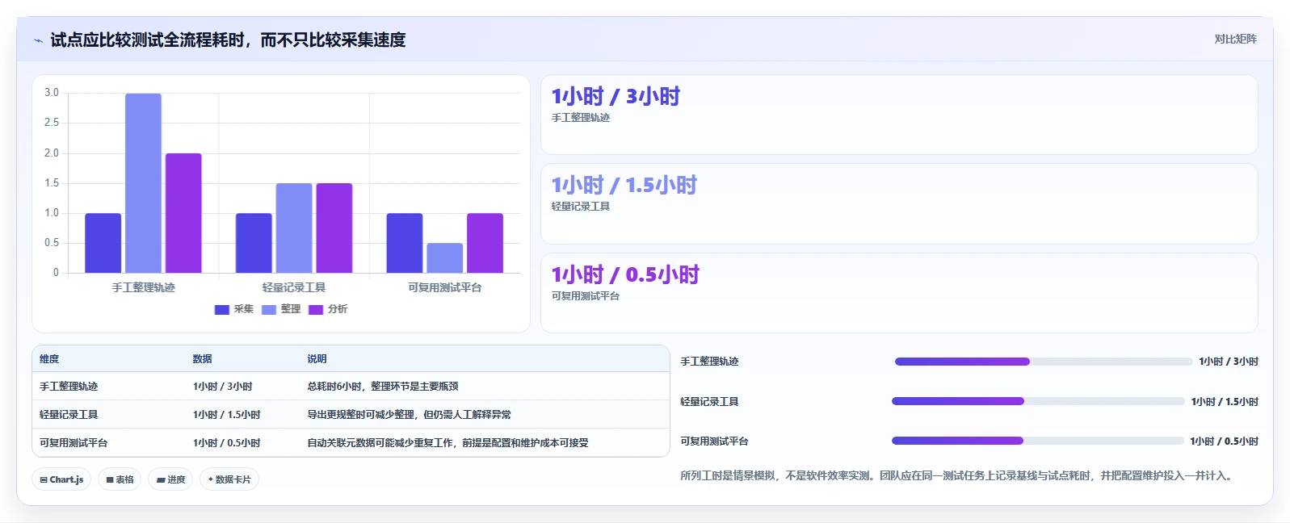Screen dimensions: 1290x523
Task: Click the 采集 bar for 可复用测试平台
Action: tap(405, 243)
